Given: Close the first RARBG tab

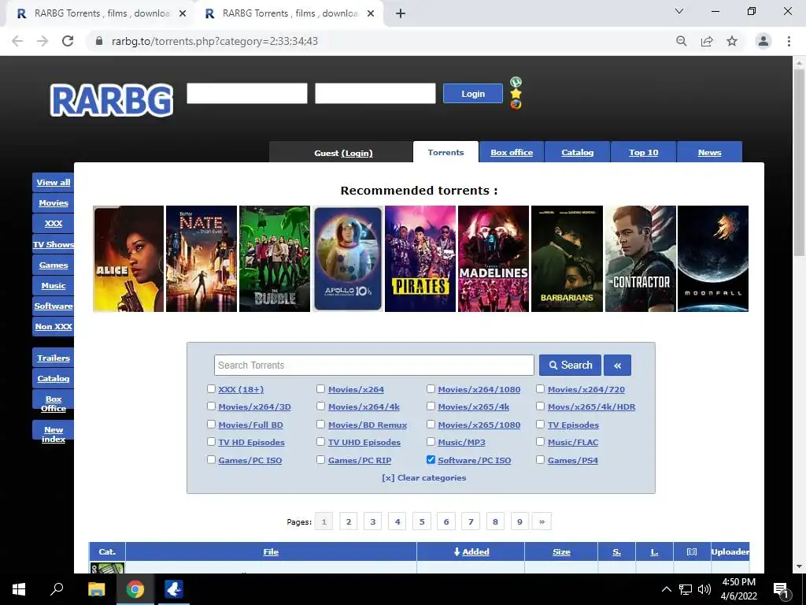Looking at the screenshot, I should pos(183,14).
